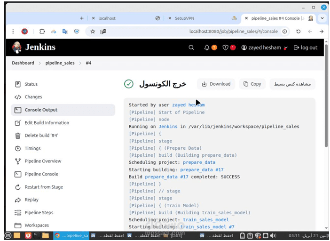The height and width of the screenshot is (241, 330).
Task: Reload the page
Action: [x=299, y=32]
